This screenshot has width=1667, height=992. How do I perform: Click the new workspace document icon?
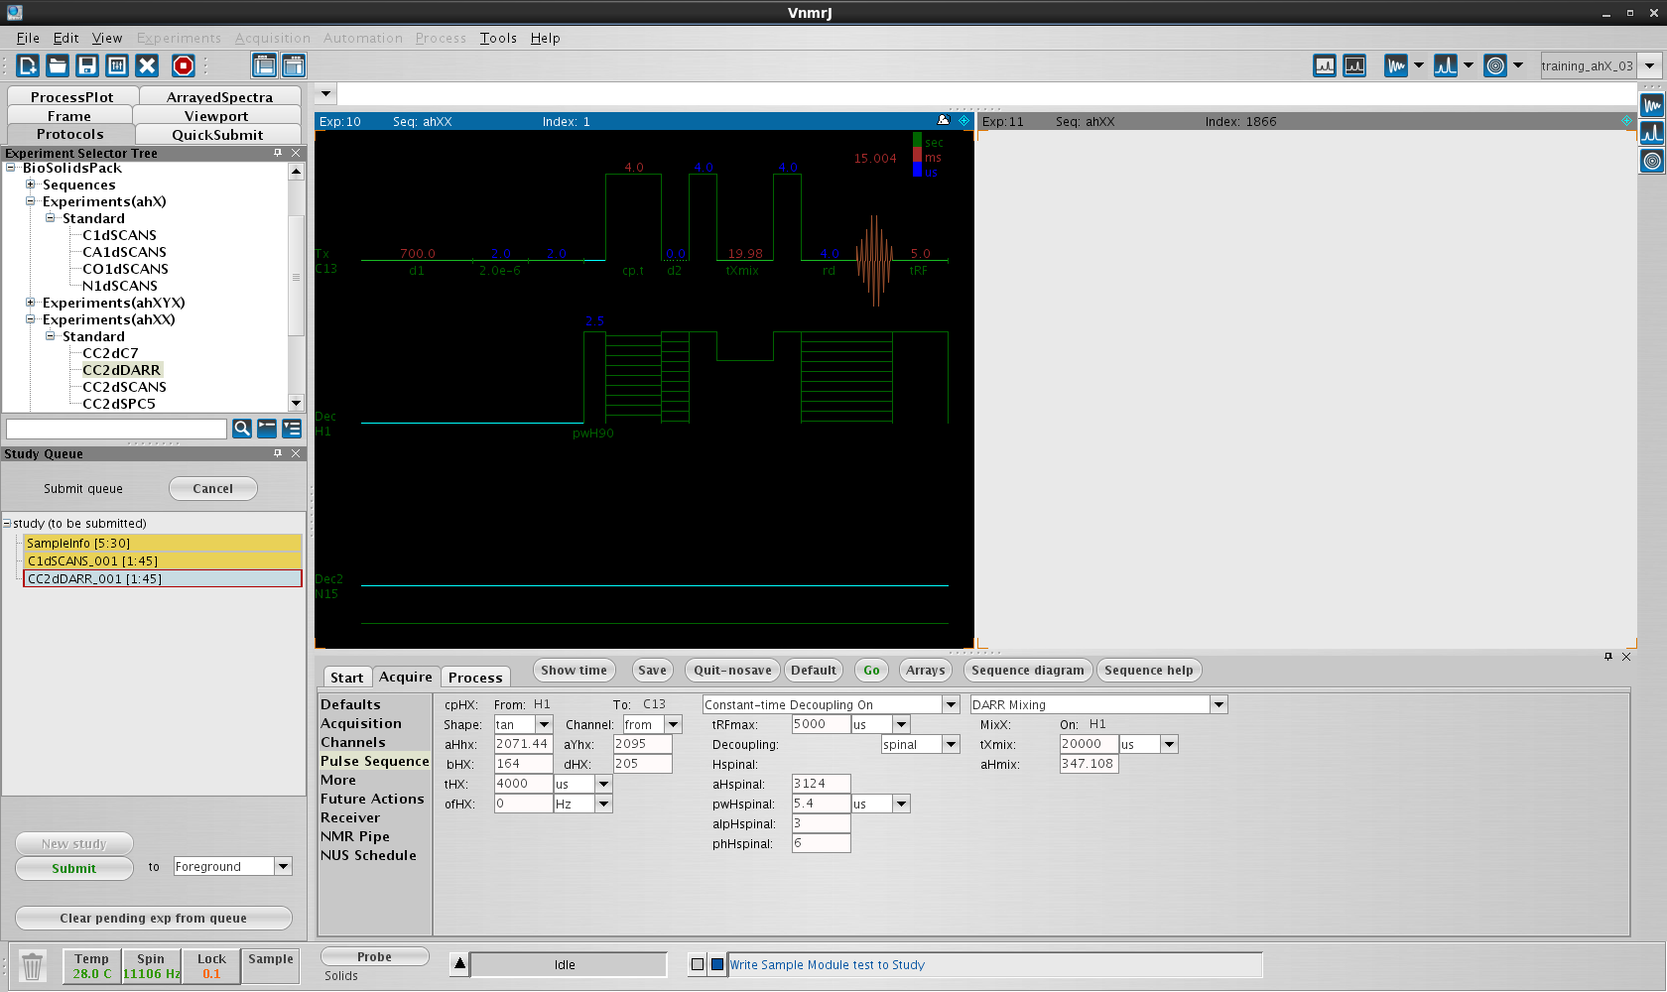click(28, 65)
